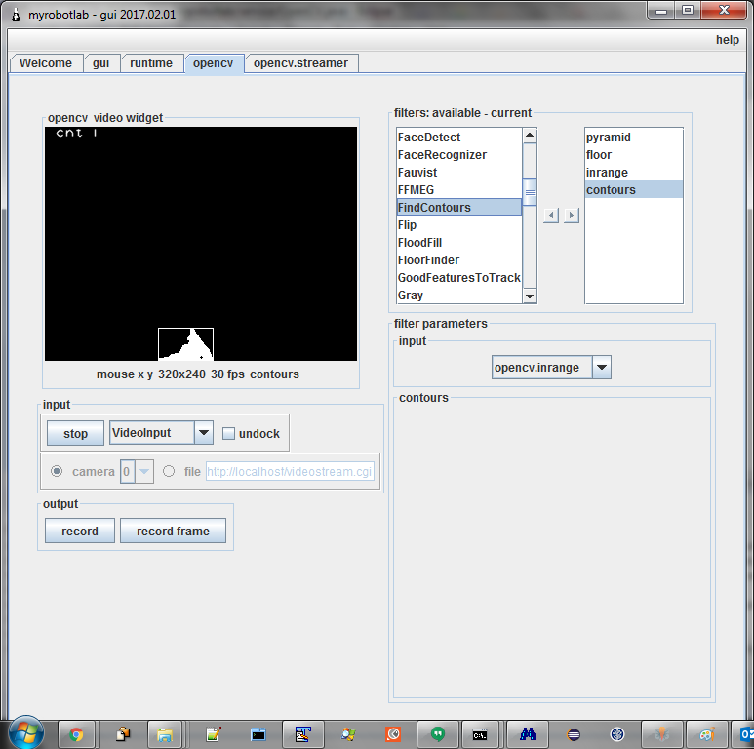The height and width of the screenshot is (749, 754).
Task: Select FloorFinder in available filters
Action: [x=459, y=260]
